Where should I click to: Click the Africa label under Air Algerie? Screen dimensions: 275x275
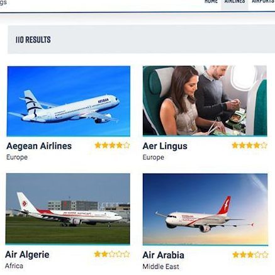[14, 266]
